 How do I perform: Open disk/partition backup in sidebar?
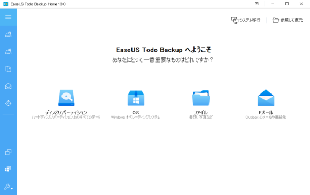pyautogui.click(x=9, y=34)
